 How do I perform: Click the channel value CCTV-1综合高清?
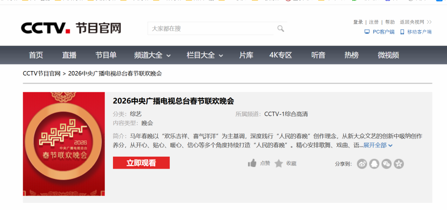point(286,115)
